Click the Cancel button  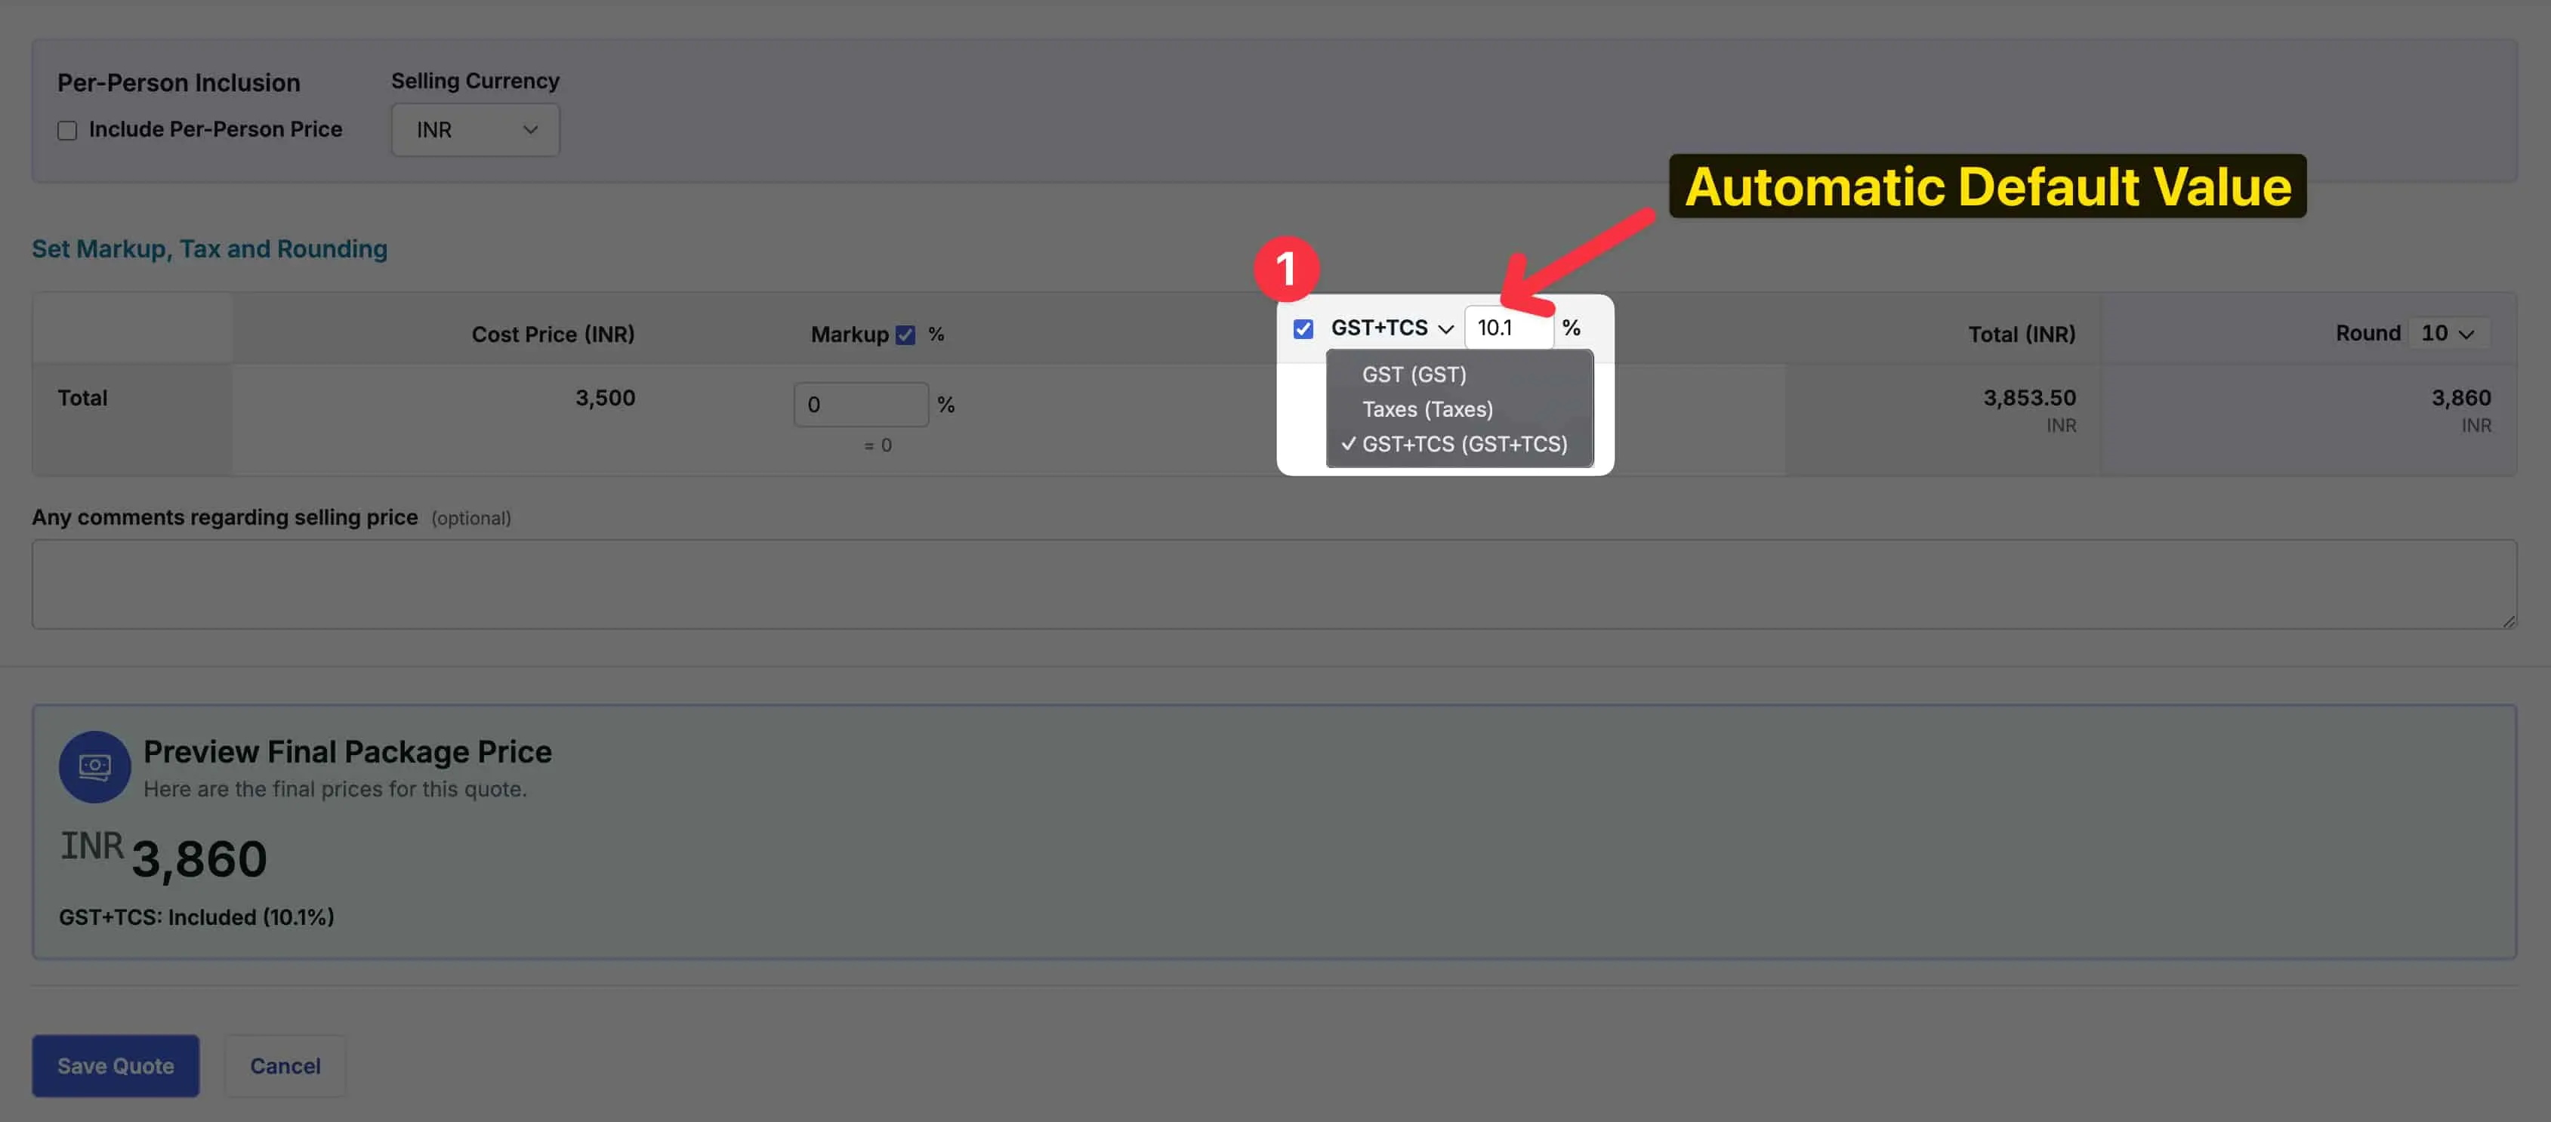[x=283, y=1065]
